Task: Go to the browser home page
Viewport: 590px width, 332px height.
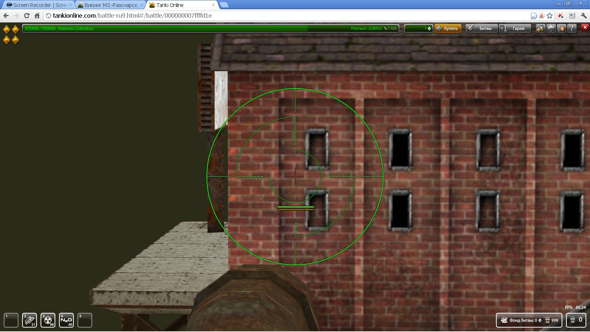Action: pos(37,15)
